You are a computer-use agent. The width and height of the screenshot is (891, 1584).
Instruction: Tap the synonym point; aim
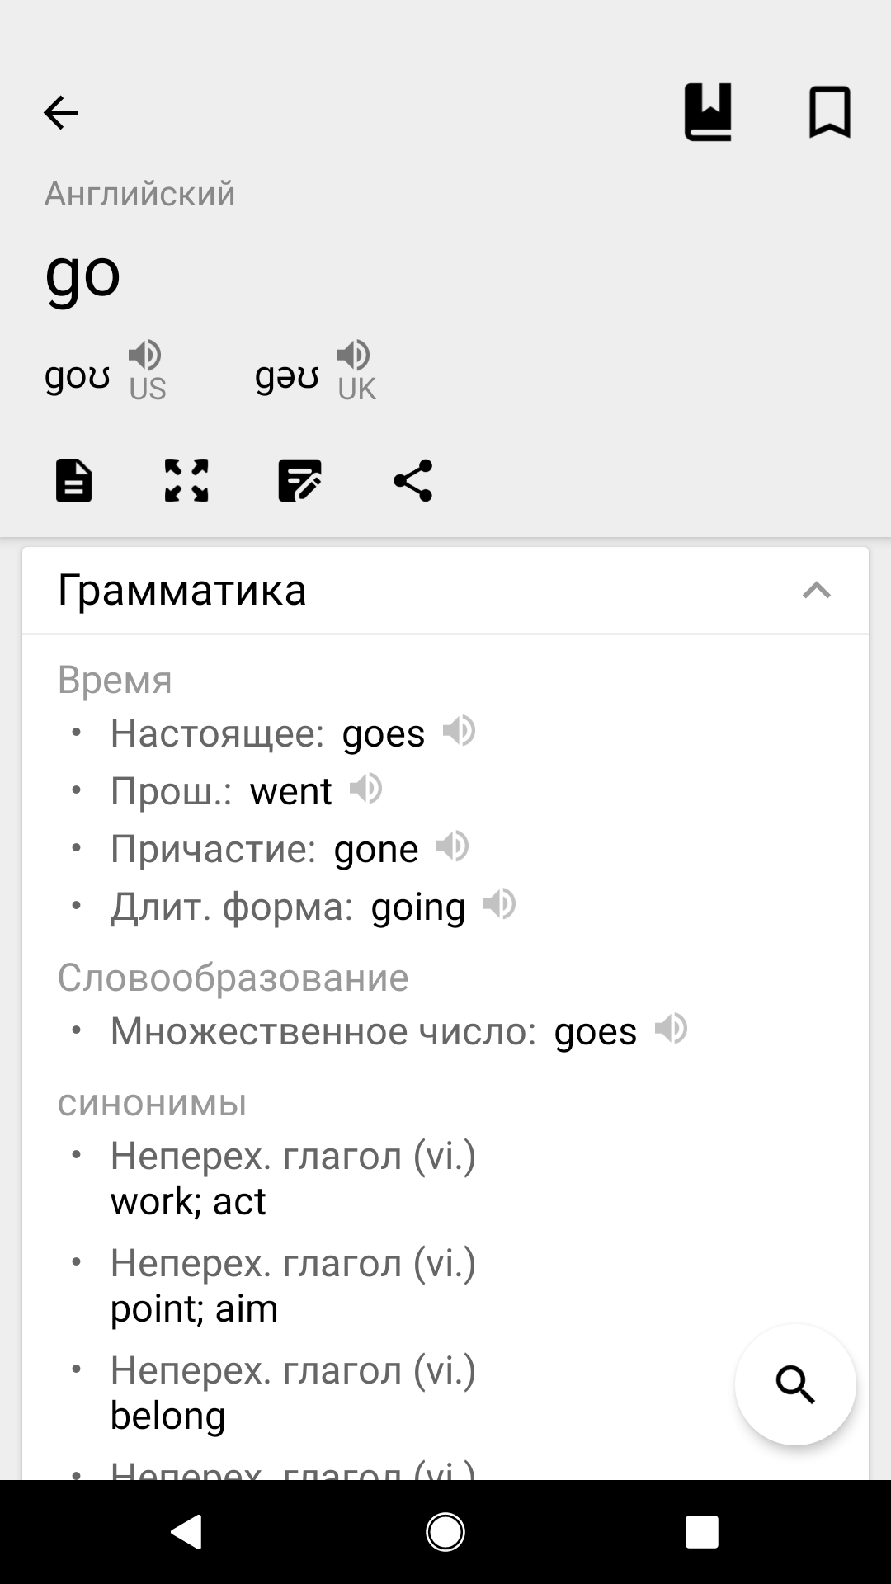click(x=194, y=1308)
